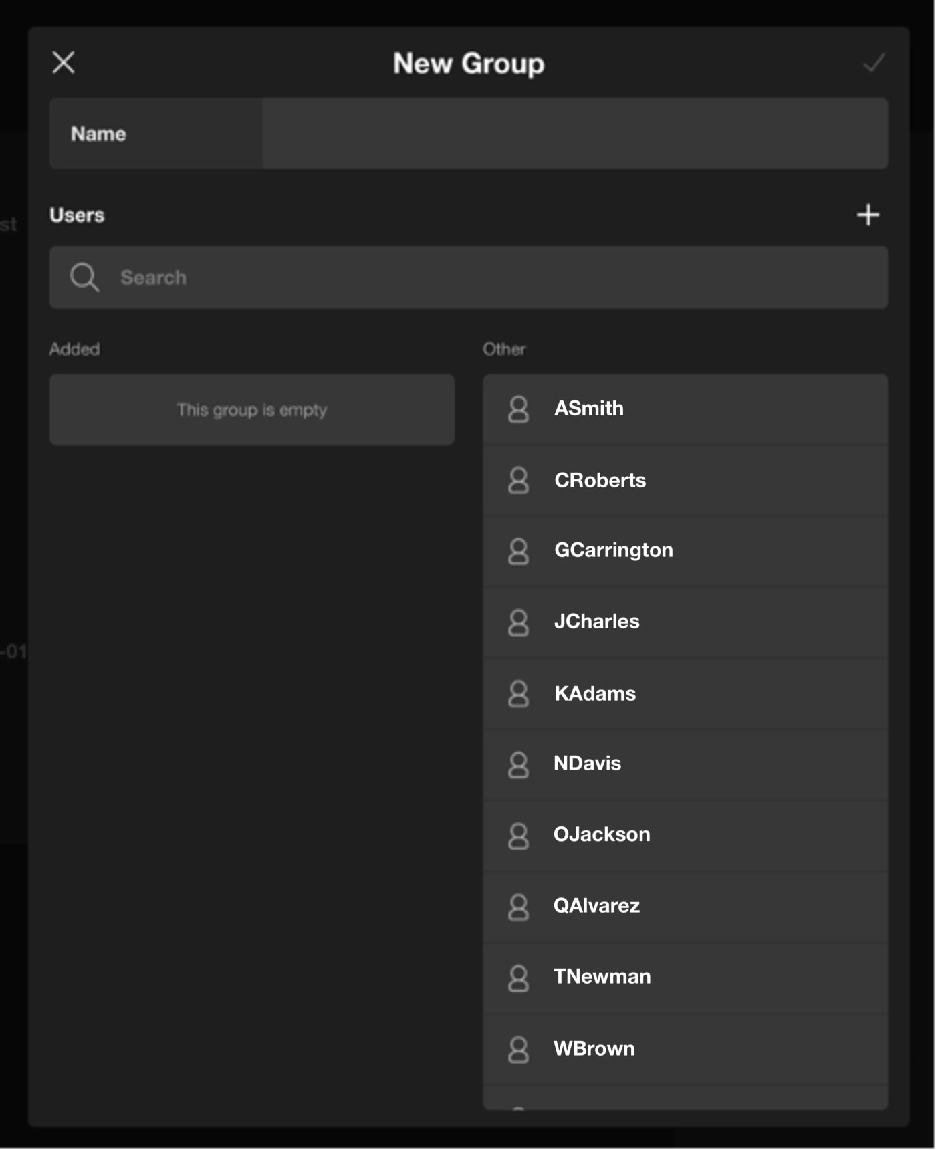936x1150 pixels.
Task: Click the user icon beside ASmith
Action: point(518,409)
